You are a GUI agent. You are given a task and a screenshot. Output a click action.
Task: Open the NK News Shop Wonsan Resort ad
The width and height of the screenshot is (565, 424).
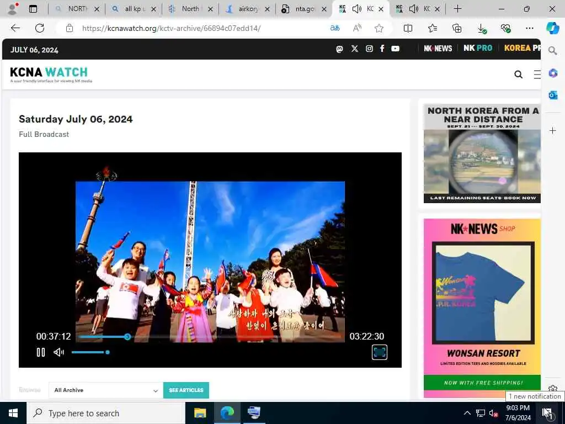(482, 308)
